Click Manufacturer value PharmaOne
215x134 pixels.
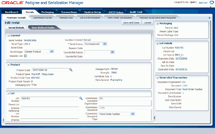pyautogui.click(x=116, y=80)
